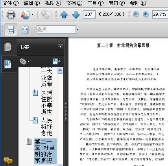Click the page count text (250 / 300)

112,14
